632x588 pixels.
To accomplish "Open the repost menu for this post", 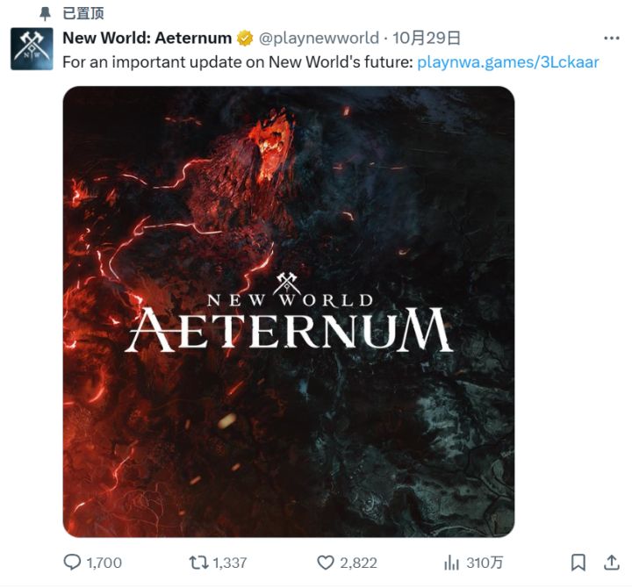I will (x=199, y=562).
